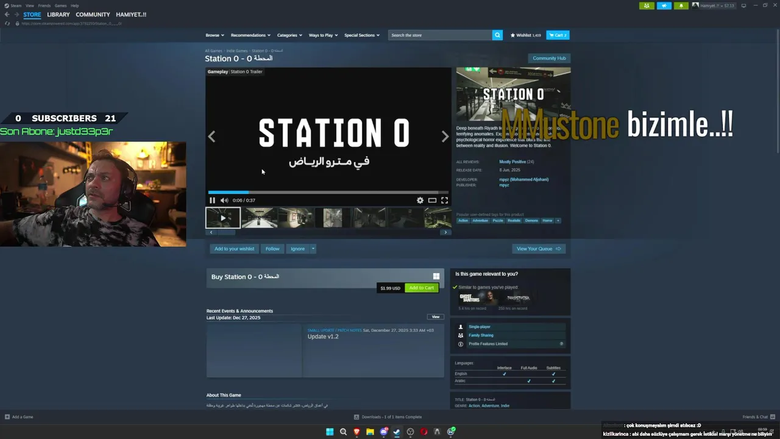Mute the trailer volume speaker icon
The height and width of the screenshot is (439, 780).
[224, 200]
